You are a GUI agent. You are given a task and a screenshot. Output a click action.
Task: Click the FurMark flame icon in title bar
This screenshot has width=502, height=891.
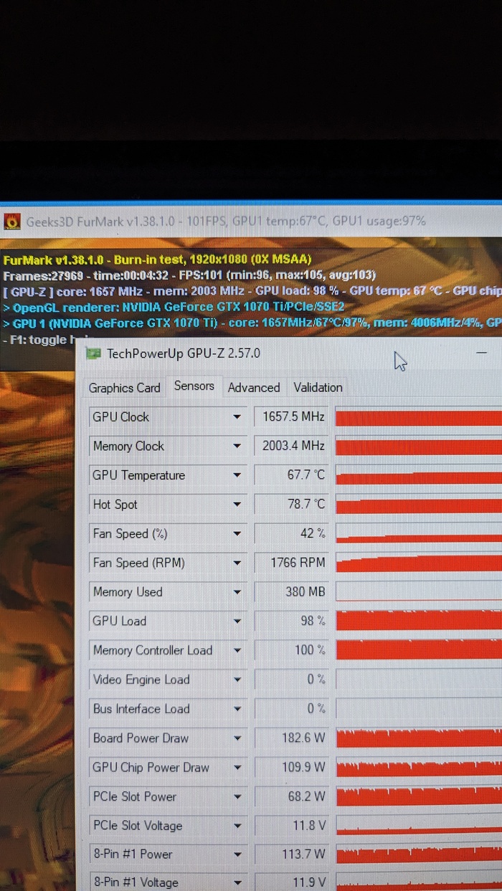pyautogui.click(x=12, y=221)
